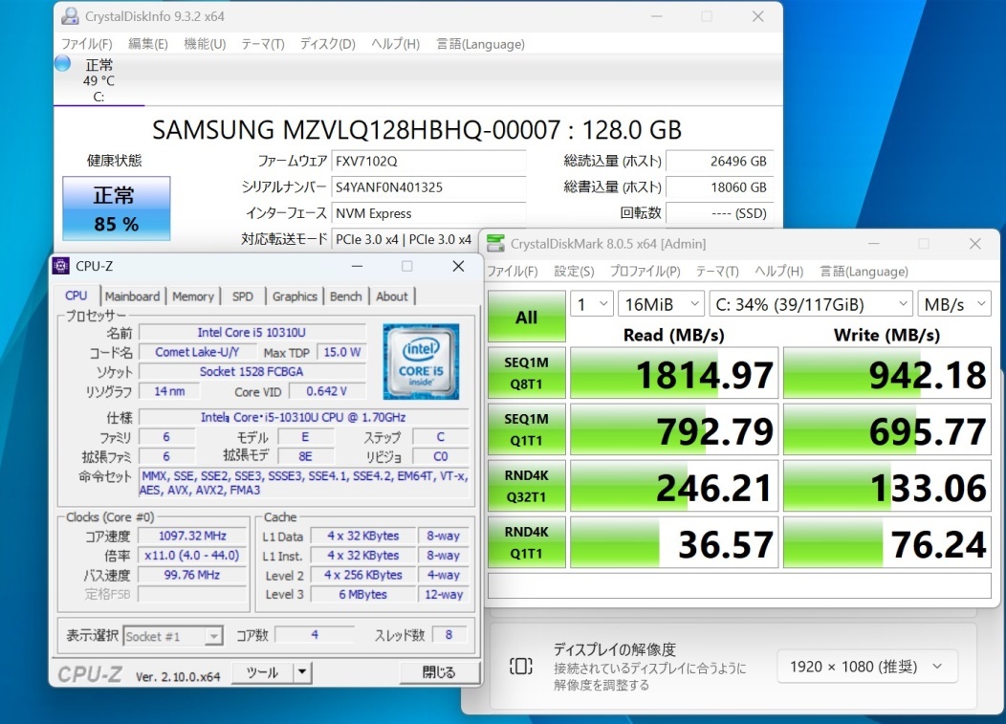
Task: Switch to the CPU tab in CPU-Z
Action: click(x=77, y=296)
